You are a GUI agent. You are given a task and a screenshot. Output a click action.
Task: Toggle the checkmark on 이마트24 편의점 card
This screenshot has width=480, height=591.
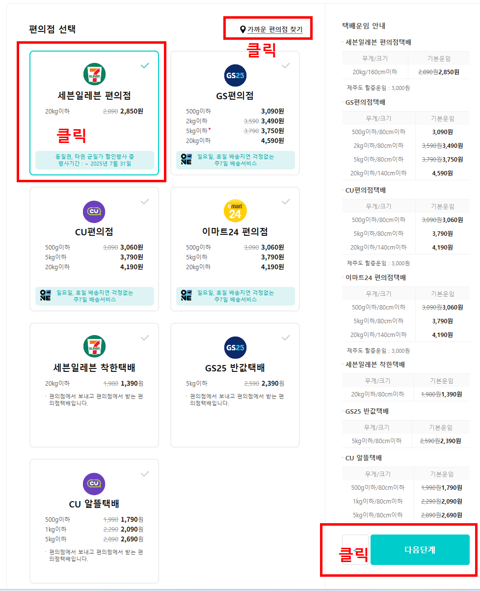click(286, 201)
